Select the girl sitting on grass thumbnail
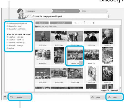The image size is (124, 108). coord(43,36)
